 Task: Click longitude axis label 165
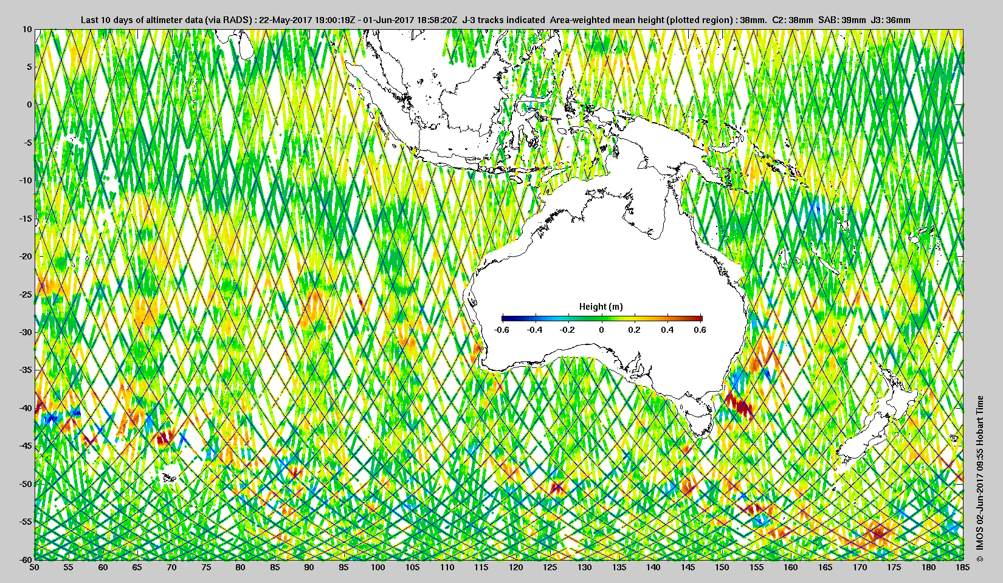coord(825,567)
